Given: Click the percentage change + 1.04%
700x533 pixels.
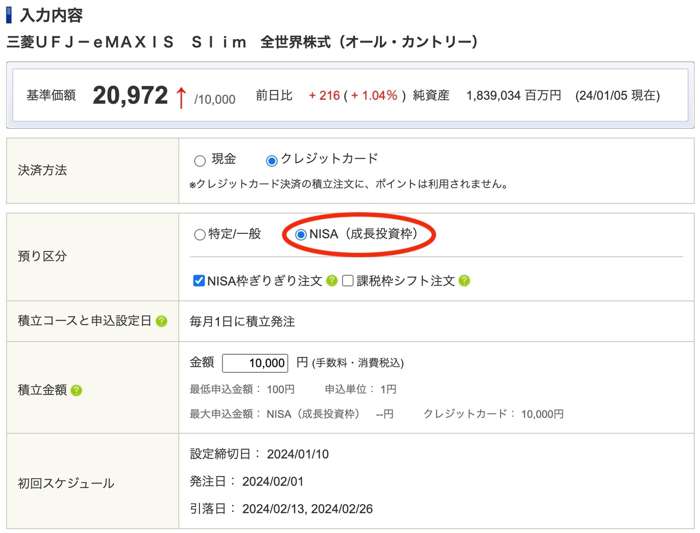Looking at the screenshot, I should click(x=374, y=95).
